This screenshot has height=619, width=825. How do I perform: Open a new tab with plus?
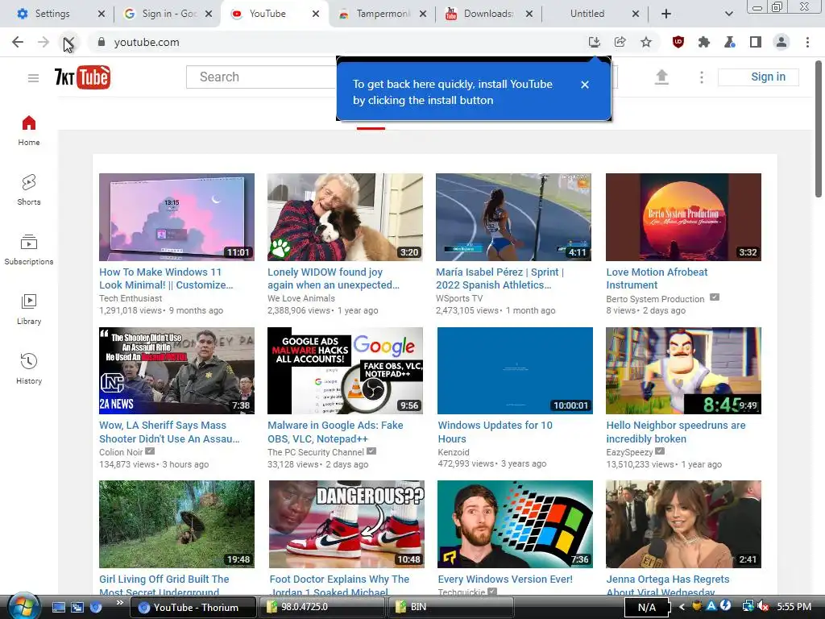click(666, 14)
